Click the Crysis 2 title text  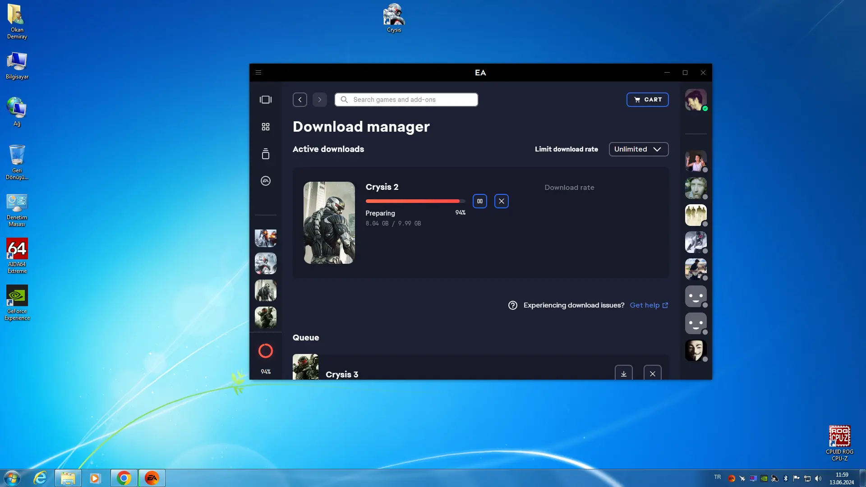(382, 187)
